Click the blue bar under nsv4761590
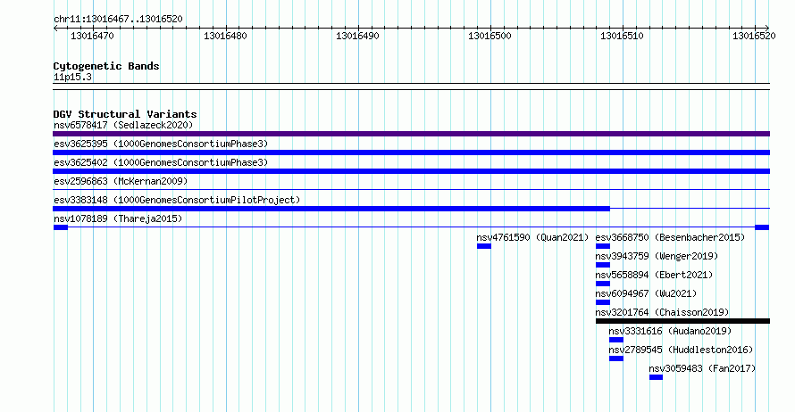The width and height of the screenshot is (795, 412). point(484,246)
